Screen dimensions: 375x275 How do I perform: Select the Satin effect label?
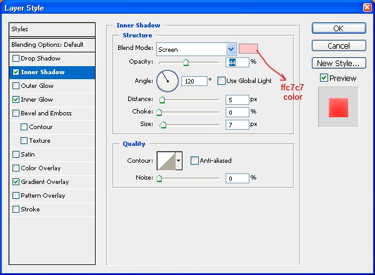pyautogui.click(x=27, y=155)
